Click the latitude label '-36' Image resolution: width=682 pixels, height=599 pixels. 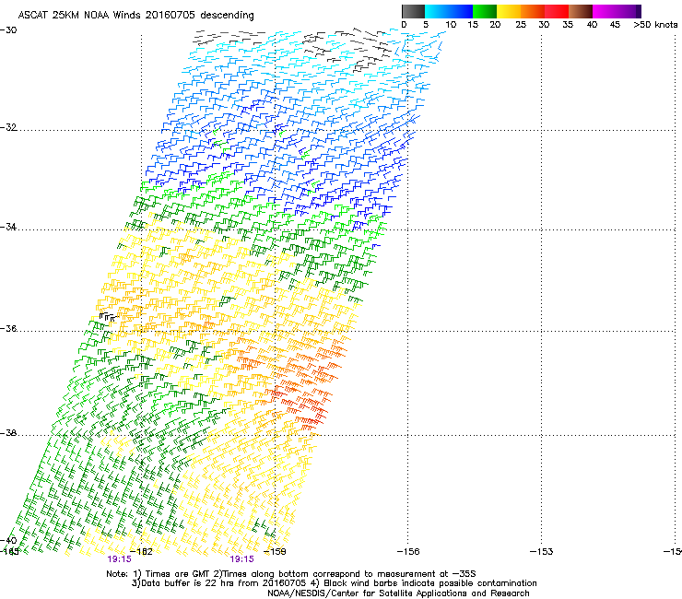coord(8,328)
